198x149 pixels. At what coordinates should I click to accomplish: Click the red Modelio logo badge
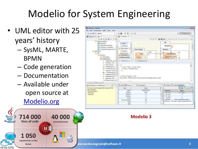coord(45,128)
